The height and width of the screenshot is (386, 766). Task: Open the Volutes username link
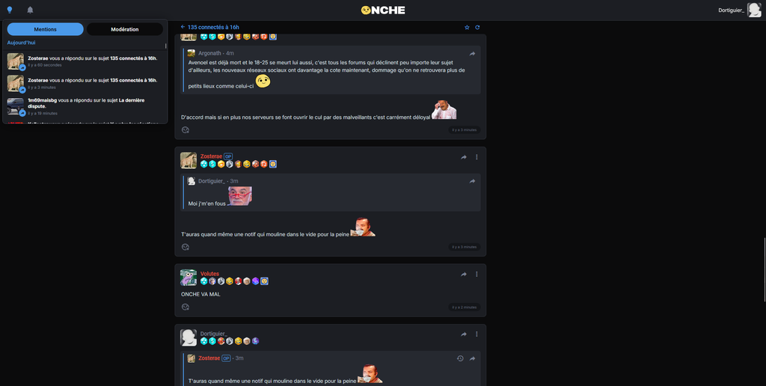click(209, 274)
